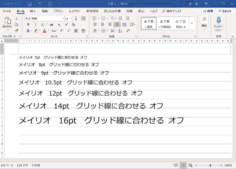Click the 共有 share button
Image resolution: width=236 pixels, height=169 pixels.
tap(208, 11)
